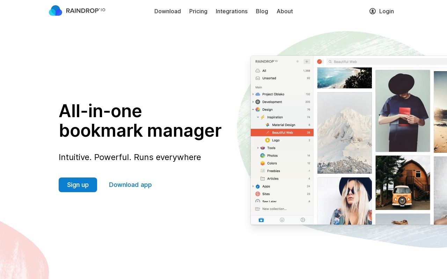
Task: Expand the Project Oblako collection arrow
Action: 253,94
